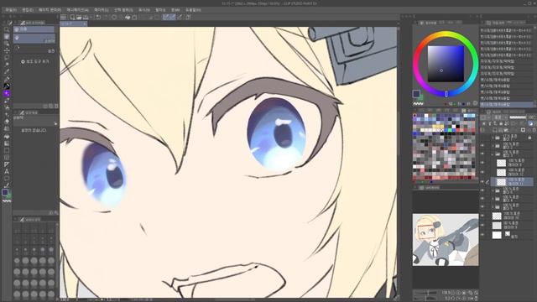Image resolution: width=537 pixels, height=302 pixels.
Task: Expand the 17% opacity folder arrow
Action: [x=493, y=138]
